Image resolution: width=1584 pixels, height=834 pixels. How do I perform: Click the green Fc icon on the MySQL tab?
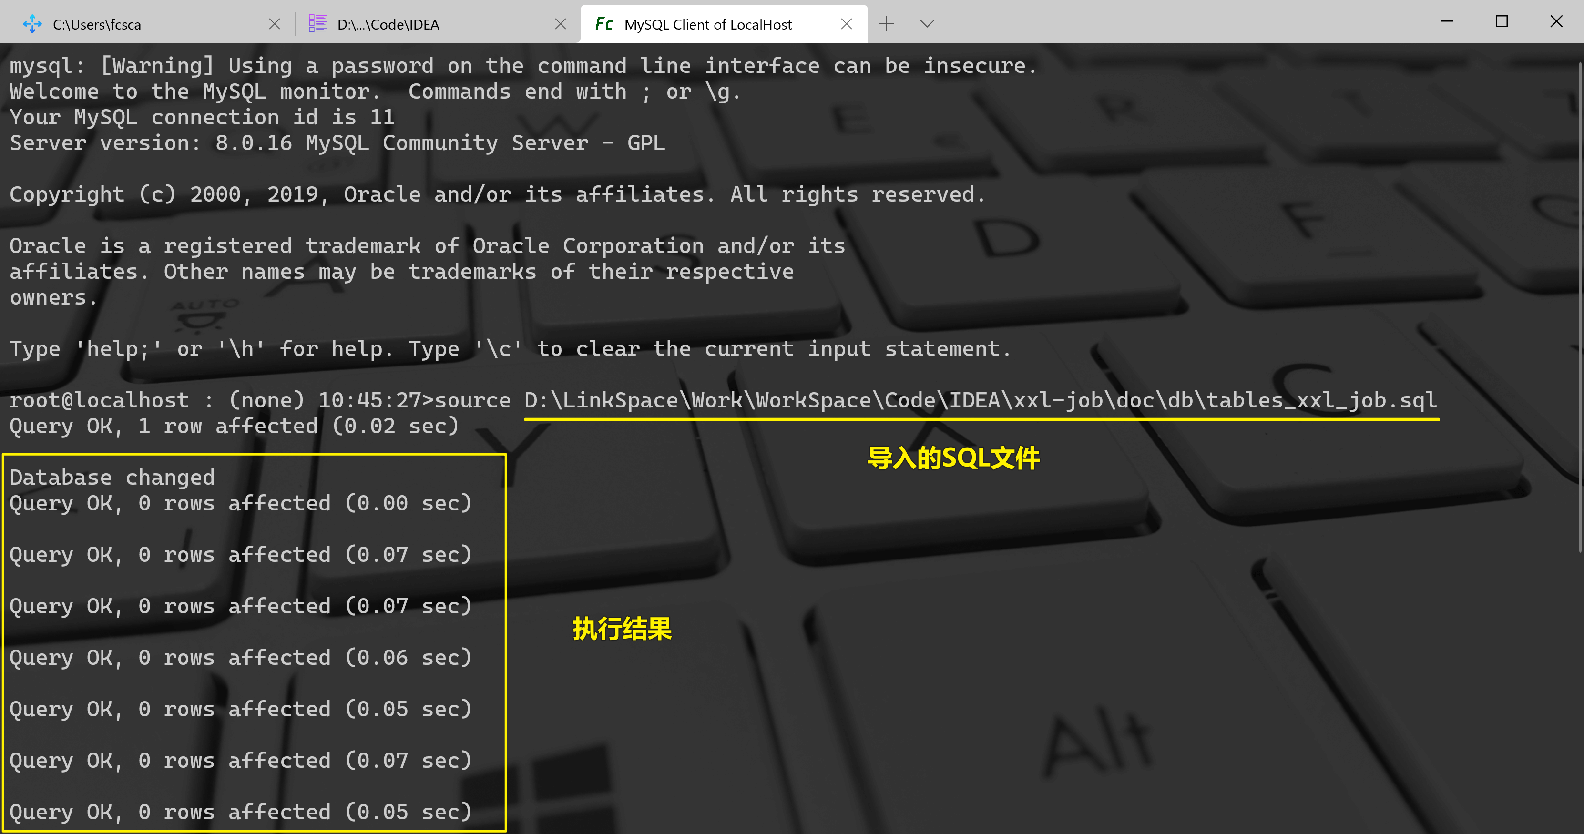[x=604, y=24]
